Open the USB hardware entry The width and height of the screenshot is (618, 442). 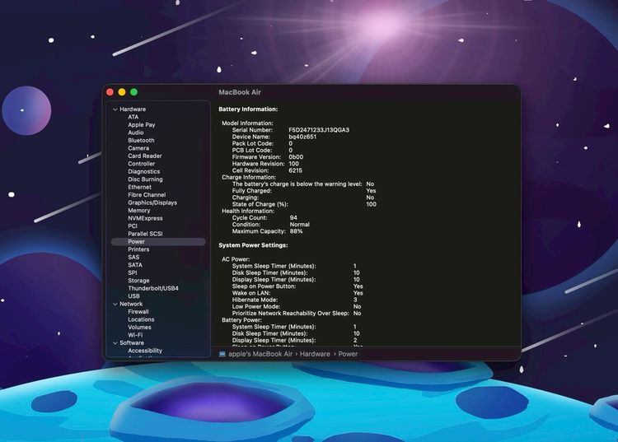(x=133, y=296)
